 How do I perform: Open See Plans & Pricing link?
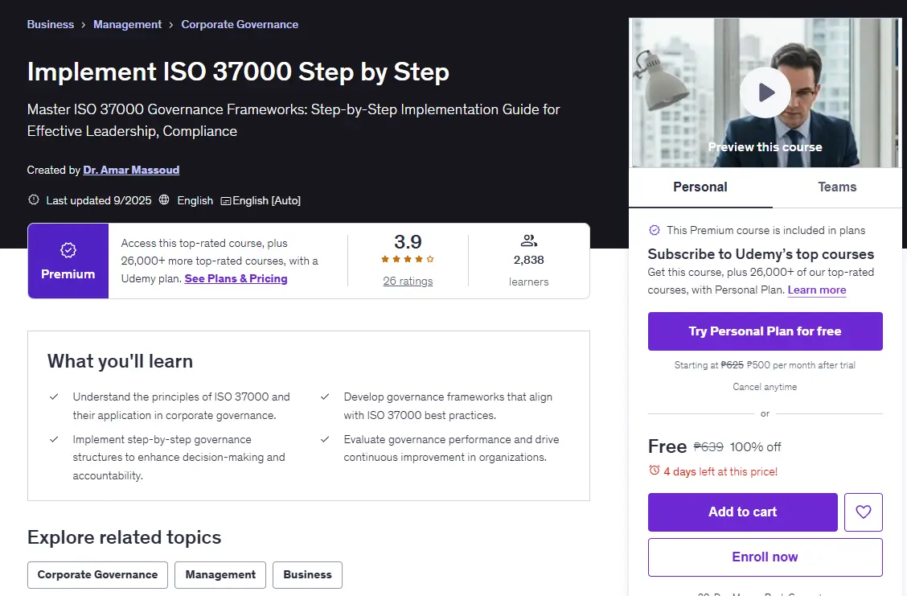click(236, 278)
